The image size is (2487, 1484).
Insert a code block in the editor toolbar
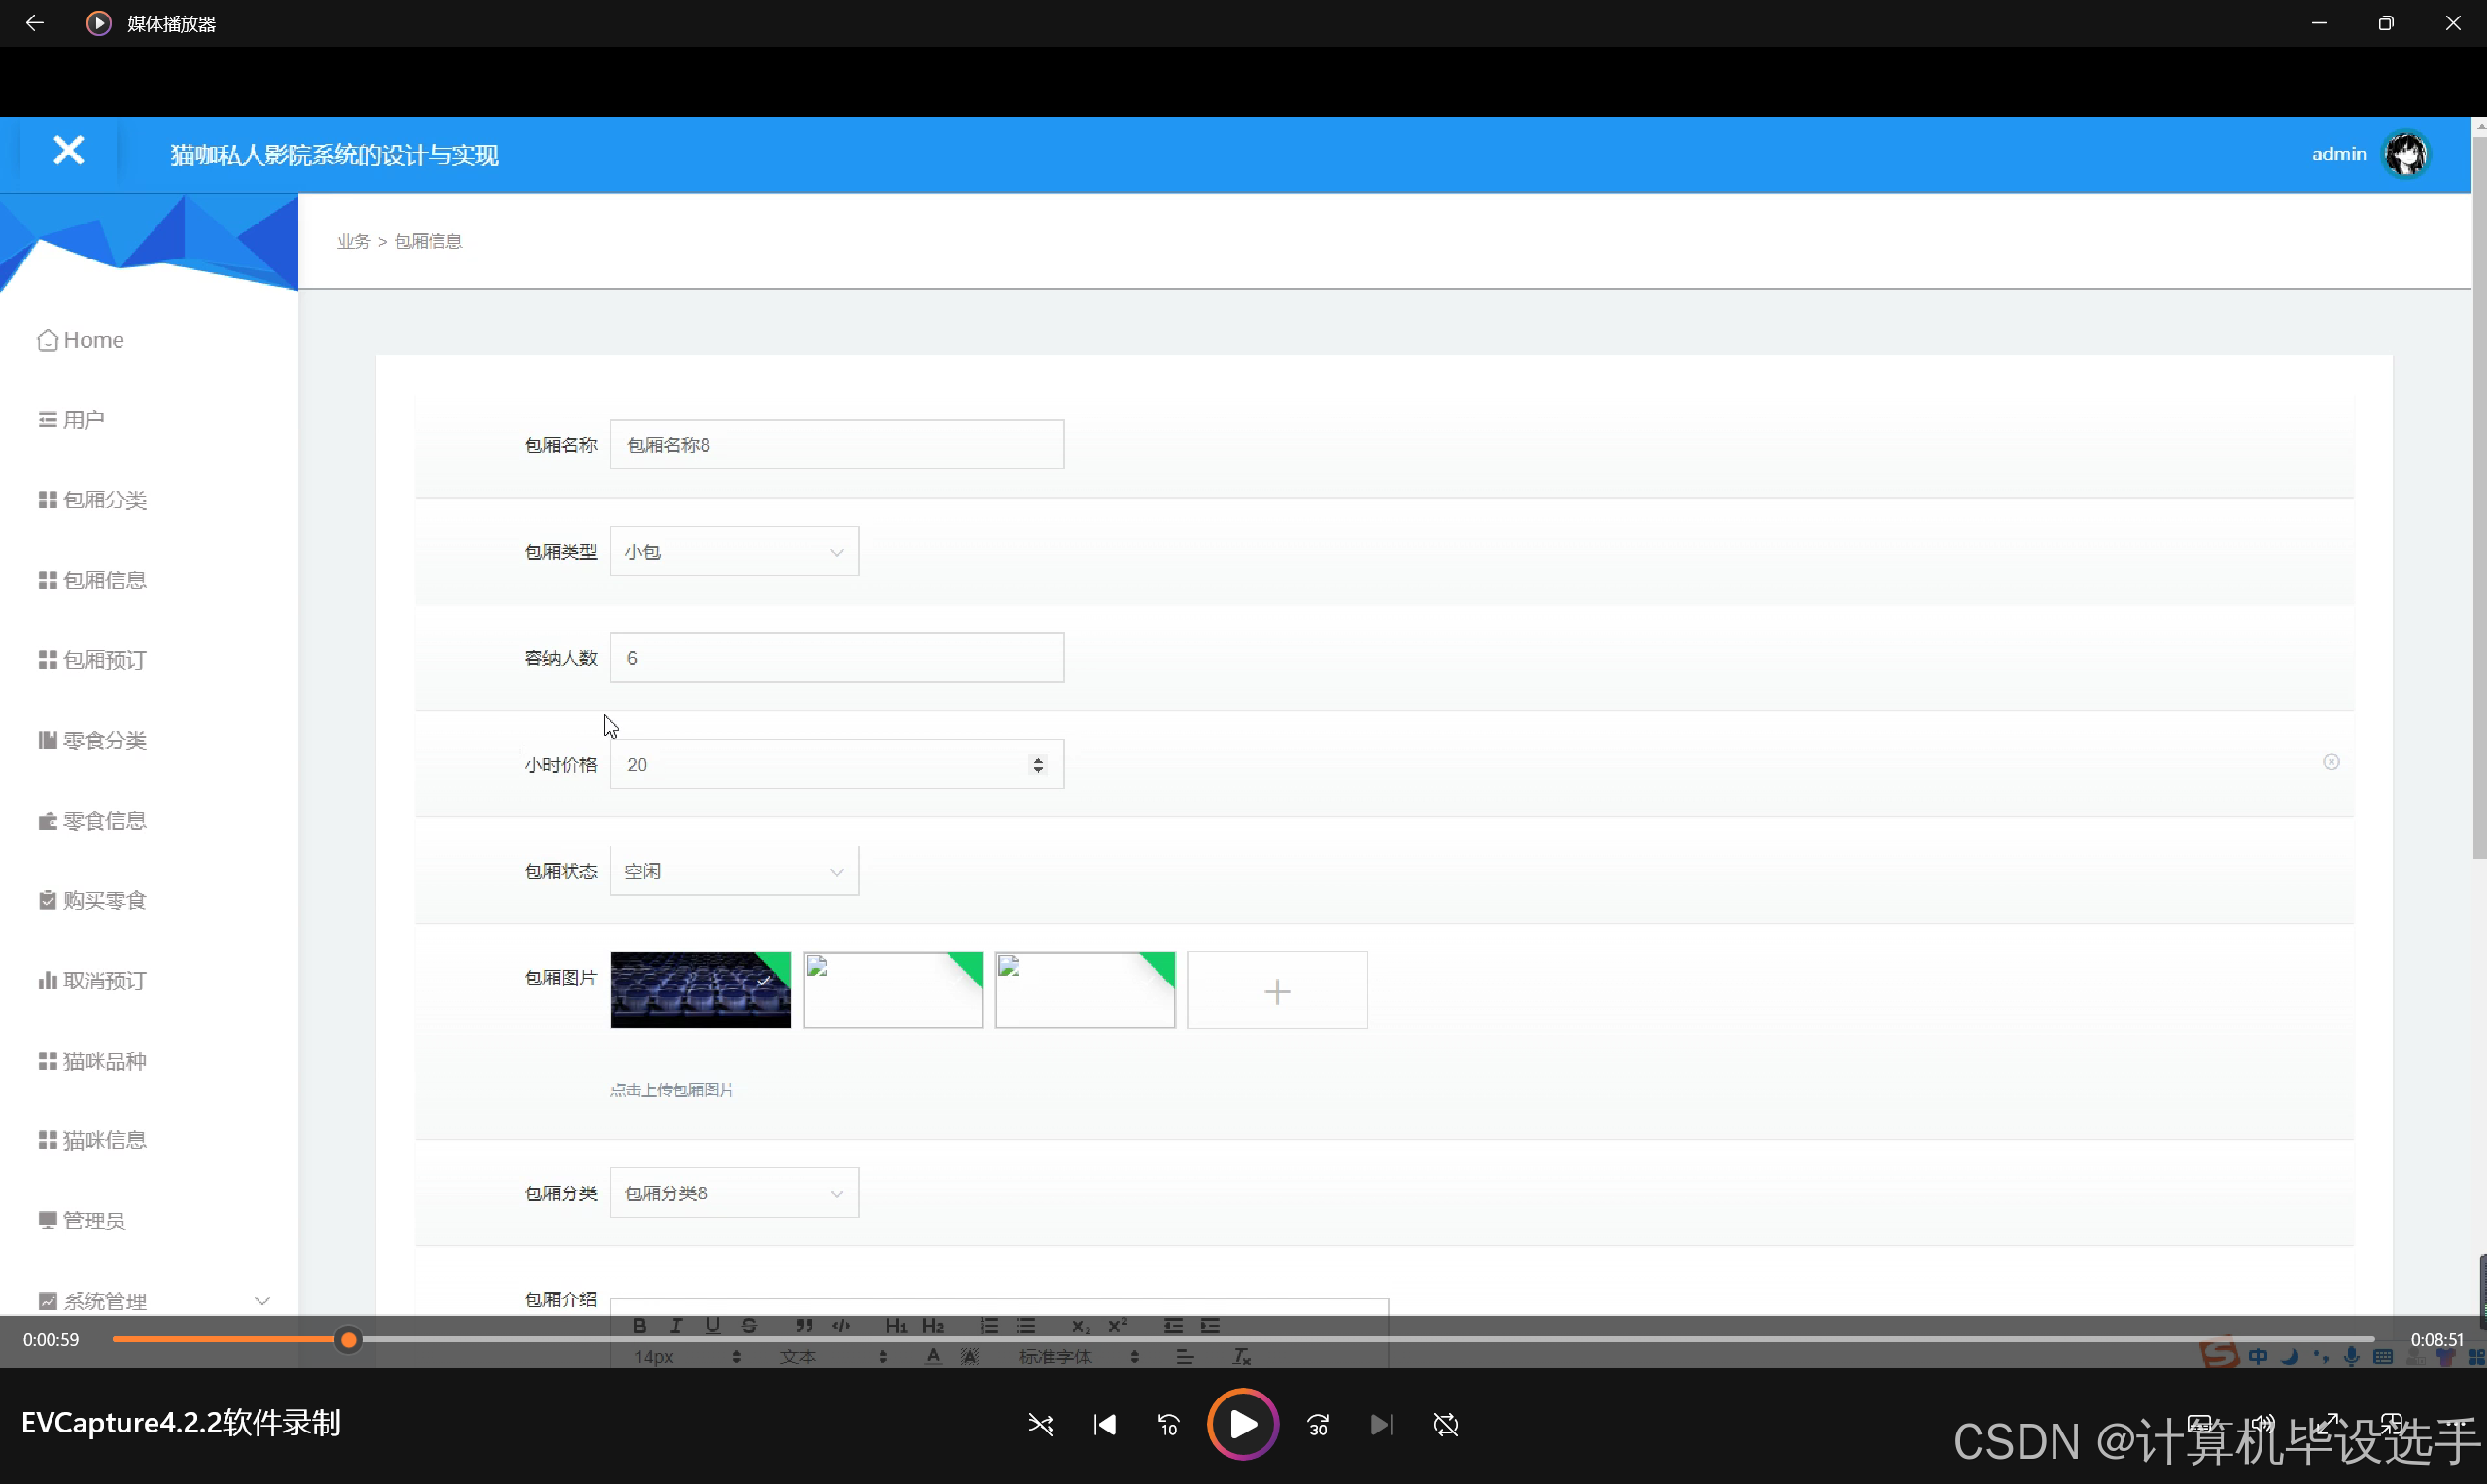coord(841,1326)
